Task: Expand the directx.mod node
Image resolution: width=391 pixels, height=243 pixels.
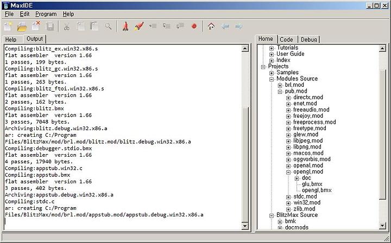Action: pos(288,98)
